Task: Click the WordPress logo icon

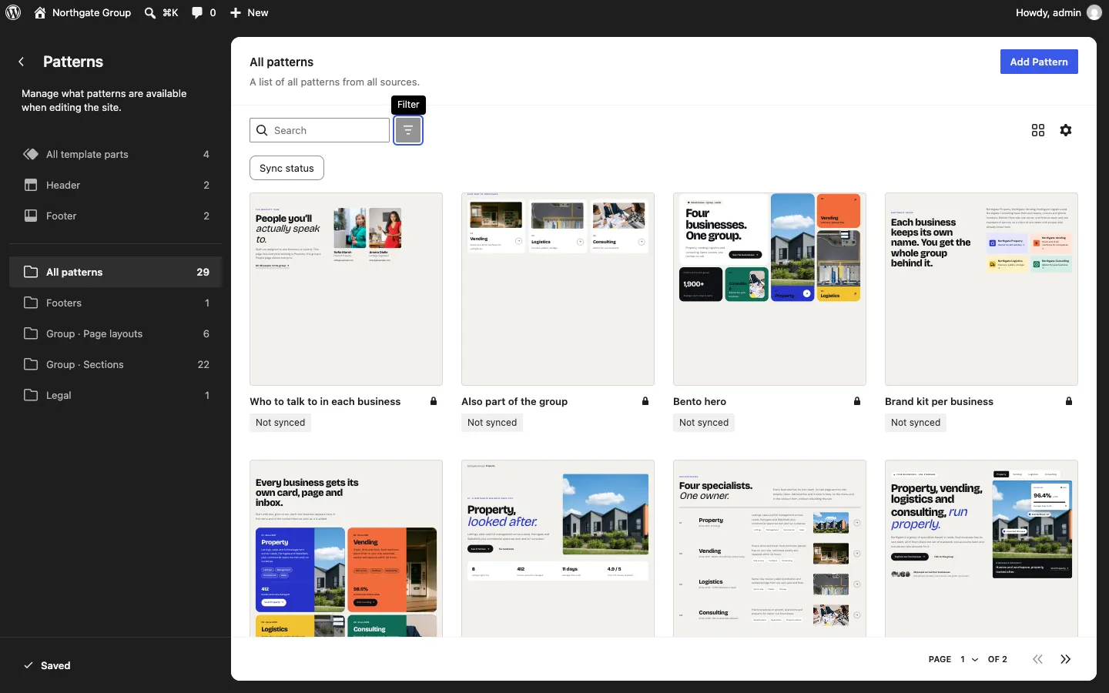Action: tap(13, 12)
